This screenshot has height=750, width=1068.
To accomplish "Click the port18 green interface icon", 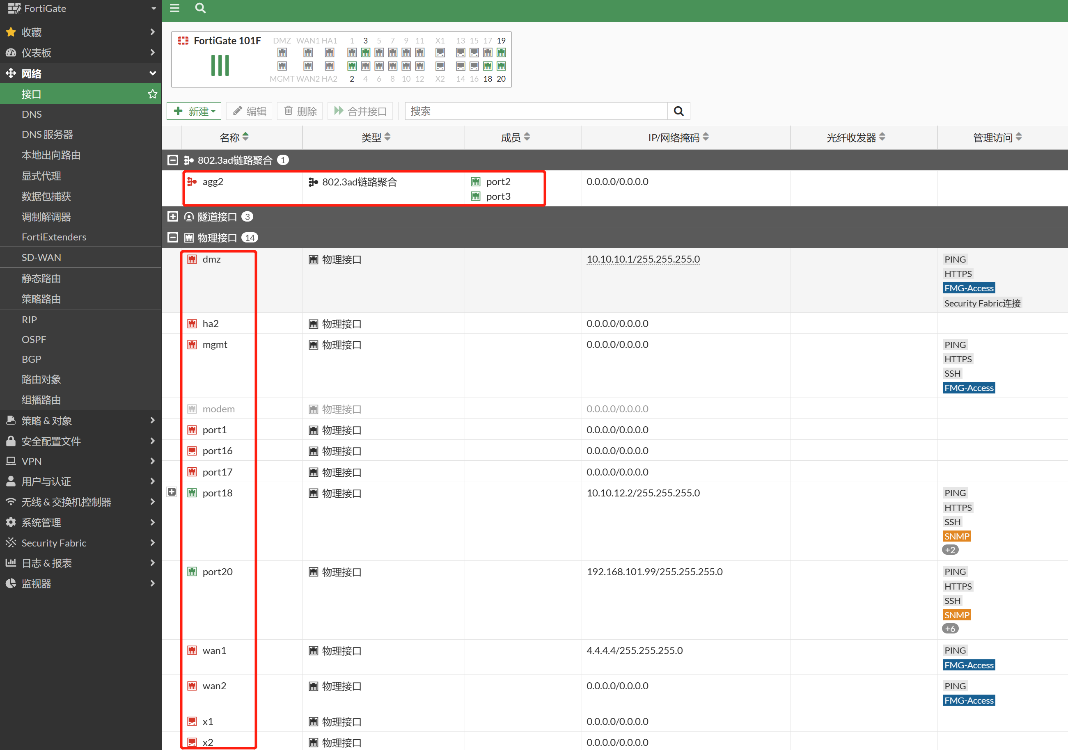I will point(192,493).
